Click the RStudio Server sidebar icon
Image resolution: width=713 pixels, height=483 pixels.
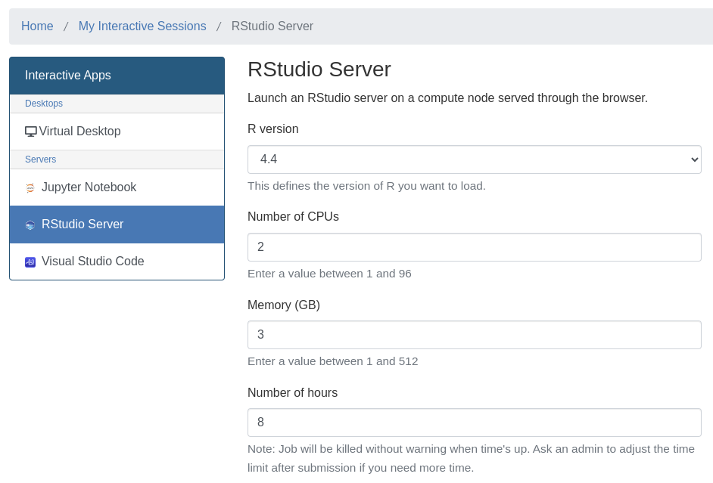[x=30, y=224]
